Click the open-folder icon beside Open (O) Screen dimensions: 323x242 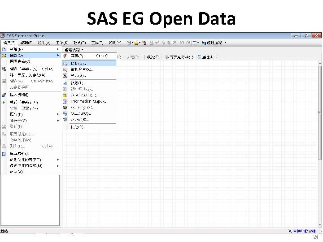pyautogui.click(x=4, y=56)
